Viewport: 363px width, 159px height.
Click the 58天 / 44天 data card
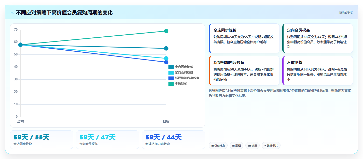(x=173, y=140)
